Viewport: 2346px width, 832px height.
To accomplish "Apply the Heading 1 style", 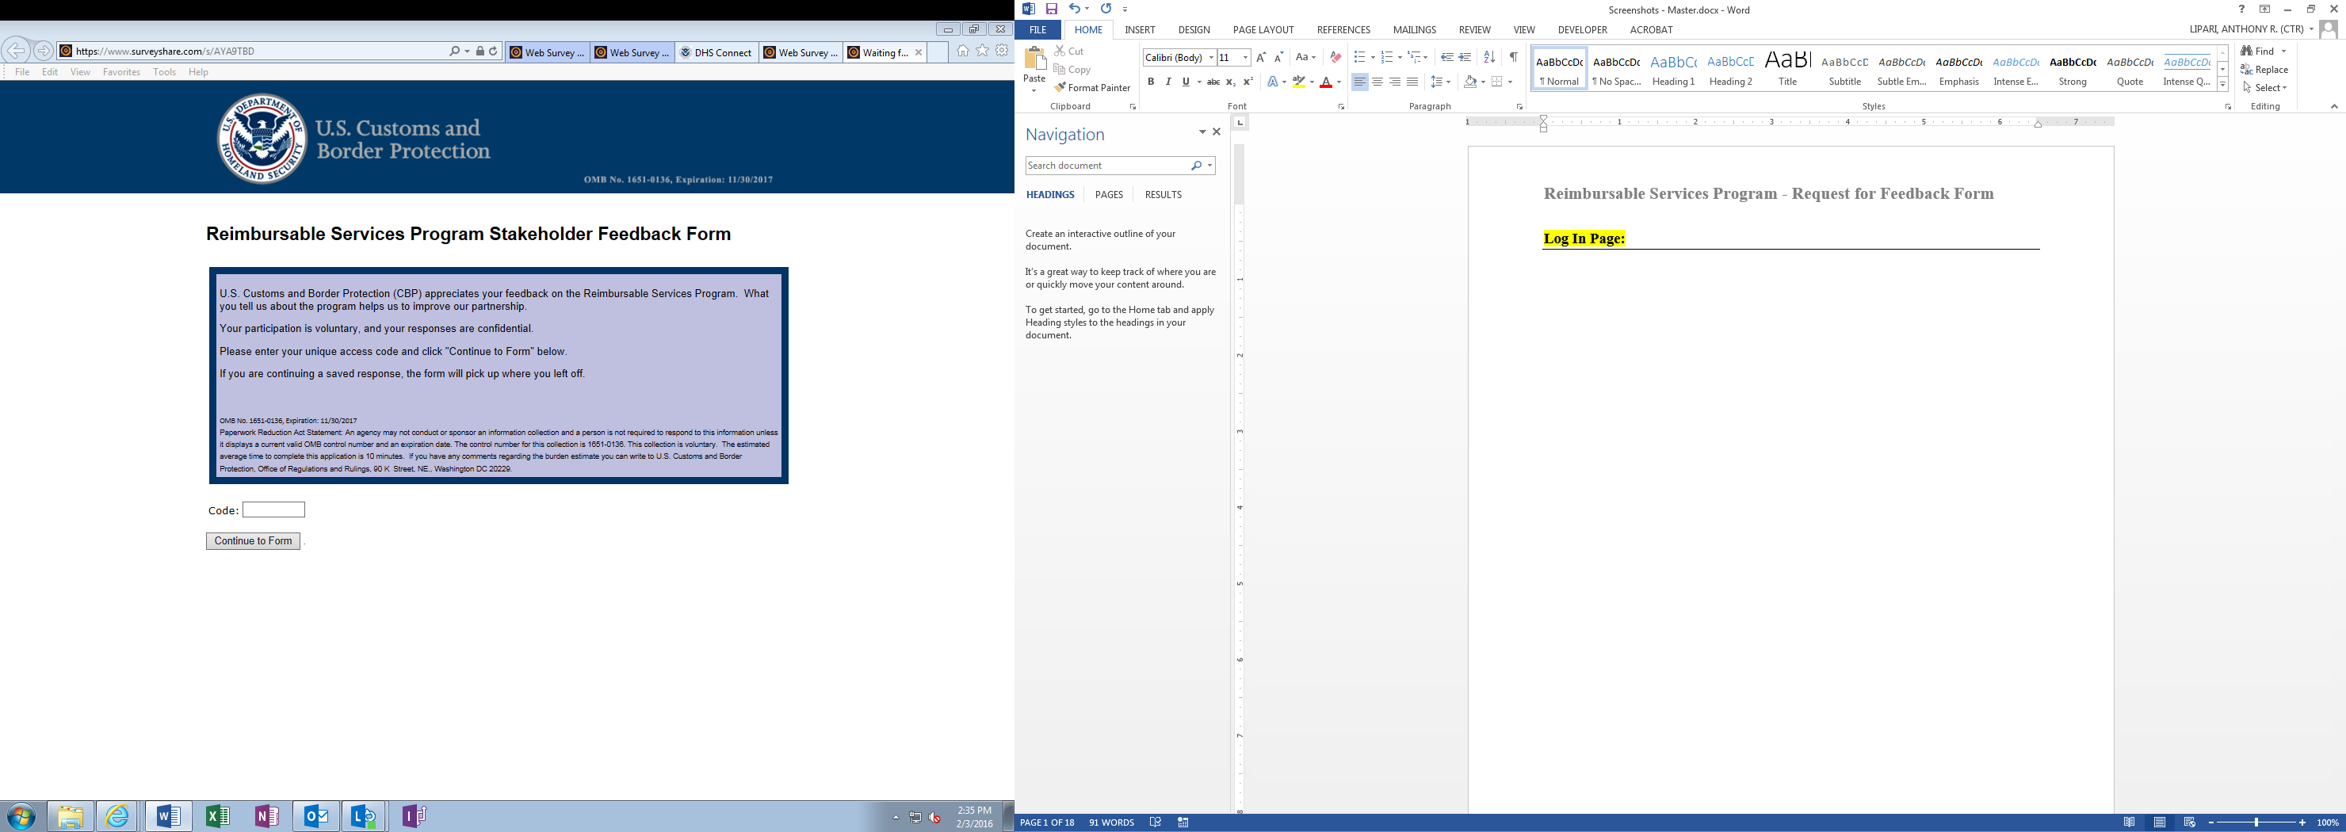I will point(1673,69).
